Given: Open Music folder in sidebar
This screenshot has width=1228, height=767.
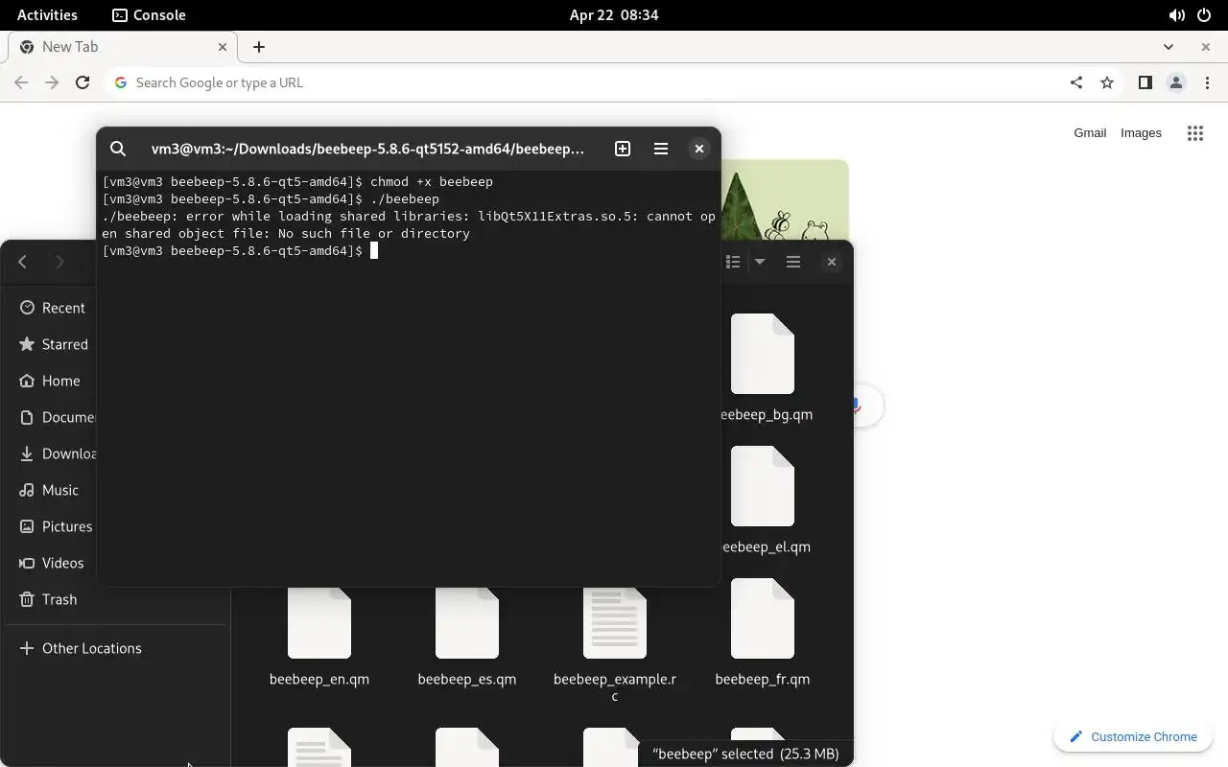Looking at the screenshot, I should 50,490.
